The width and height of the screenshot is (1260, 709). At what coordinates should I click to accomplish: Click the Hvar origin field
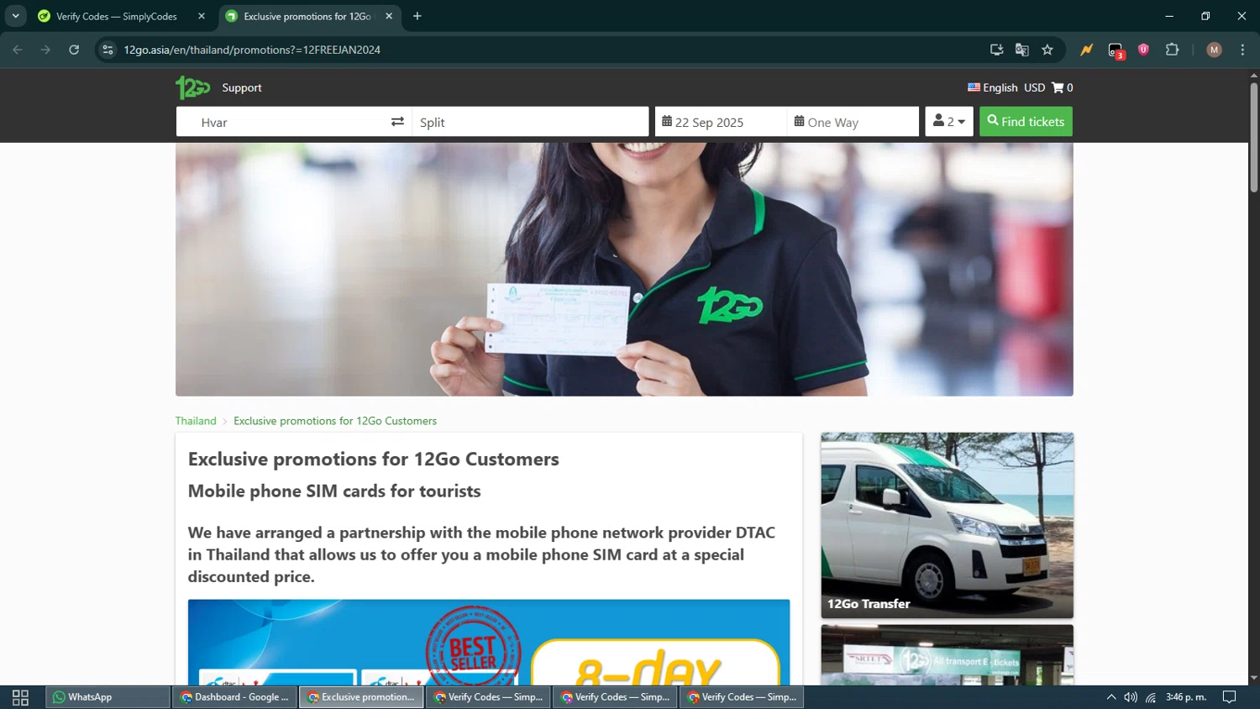pyautogui.click(x=280, y=121)
